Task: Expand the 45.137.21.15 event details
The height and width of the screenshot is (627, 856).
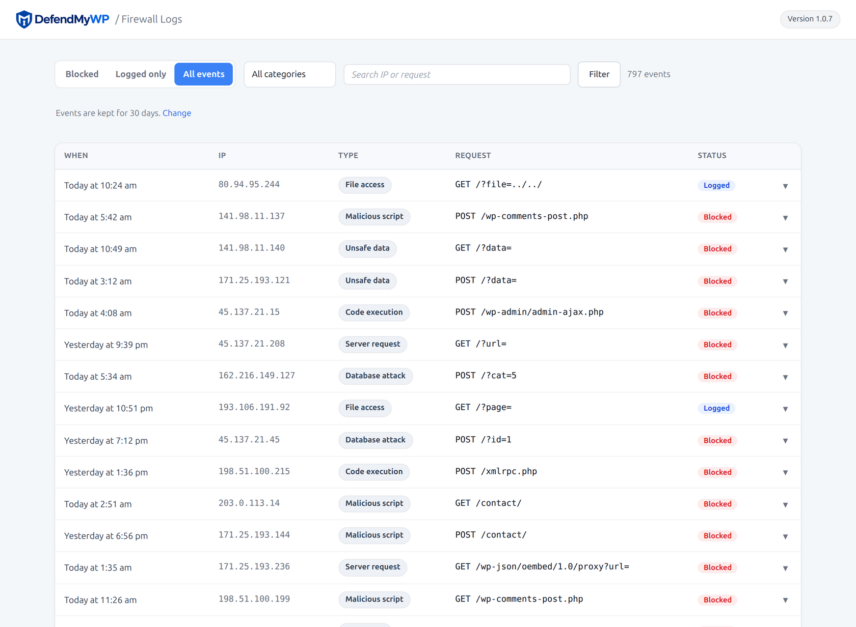Action: pyautogui.click(x=785, y=313)
